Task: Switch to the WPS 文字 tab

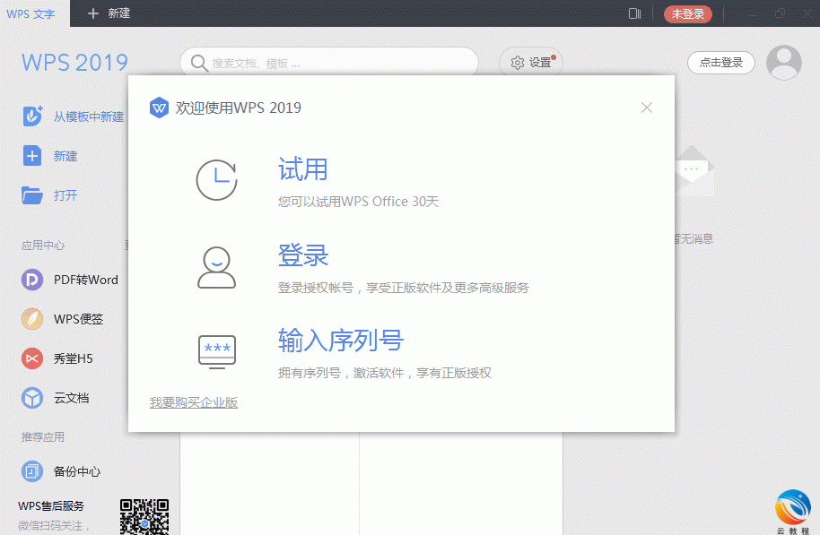Action: [x=31, y=13]
